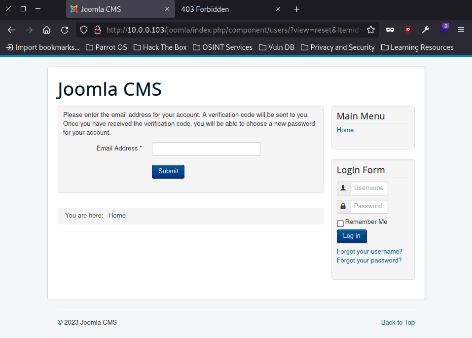Open the wrench developer tools extension
The height and width of the screenshot is (338, 472).
[425, 30]
